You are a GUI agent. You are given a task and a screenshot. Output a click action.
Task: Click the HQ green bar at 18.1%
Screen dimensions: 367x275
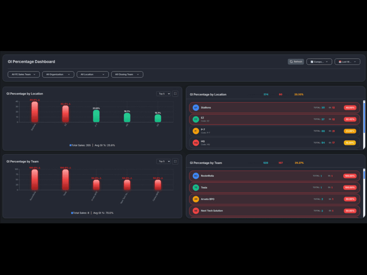[x=127, y=117]
